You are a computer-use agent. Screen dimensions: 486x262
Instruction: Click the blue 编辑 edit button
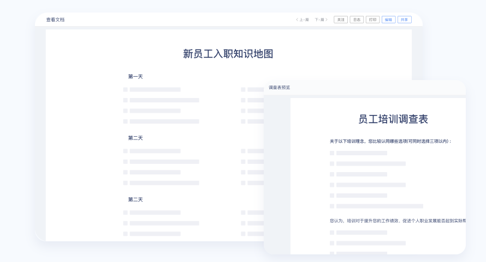point(388,20)
